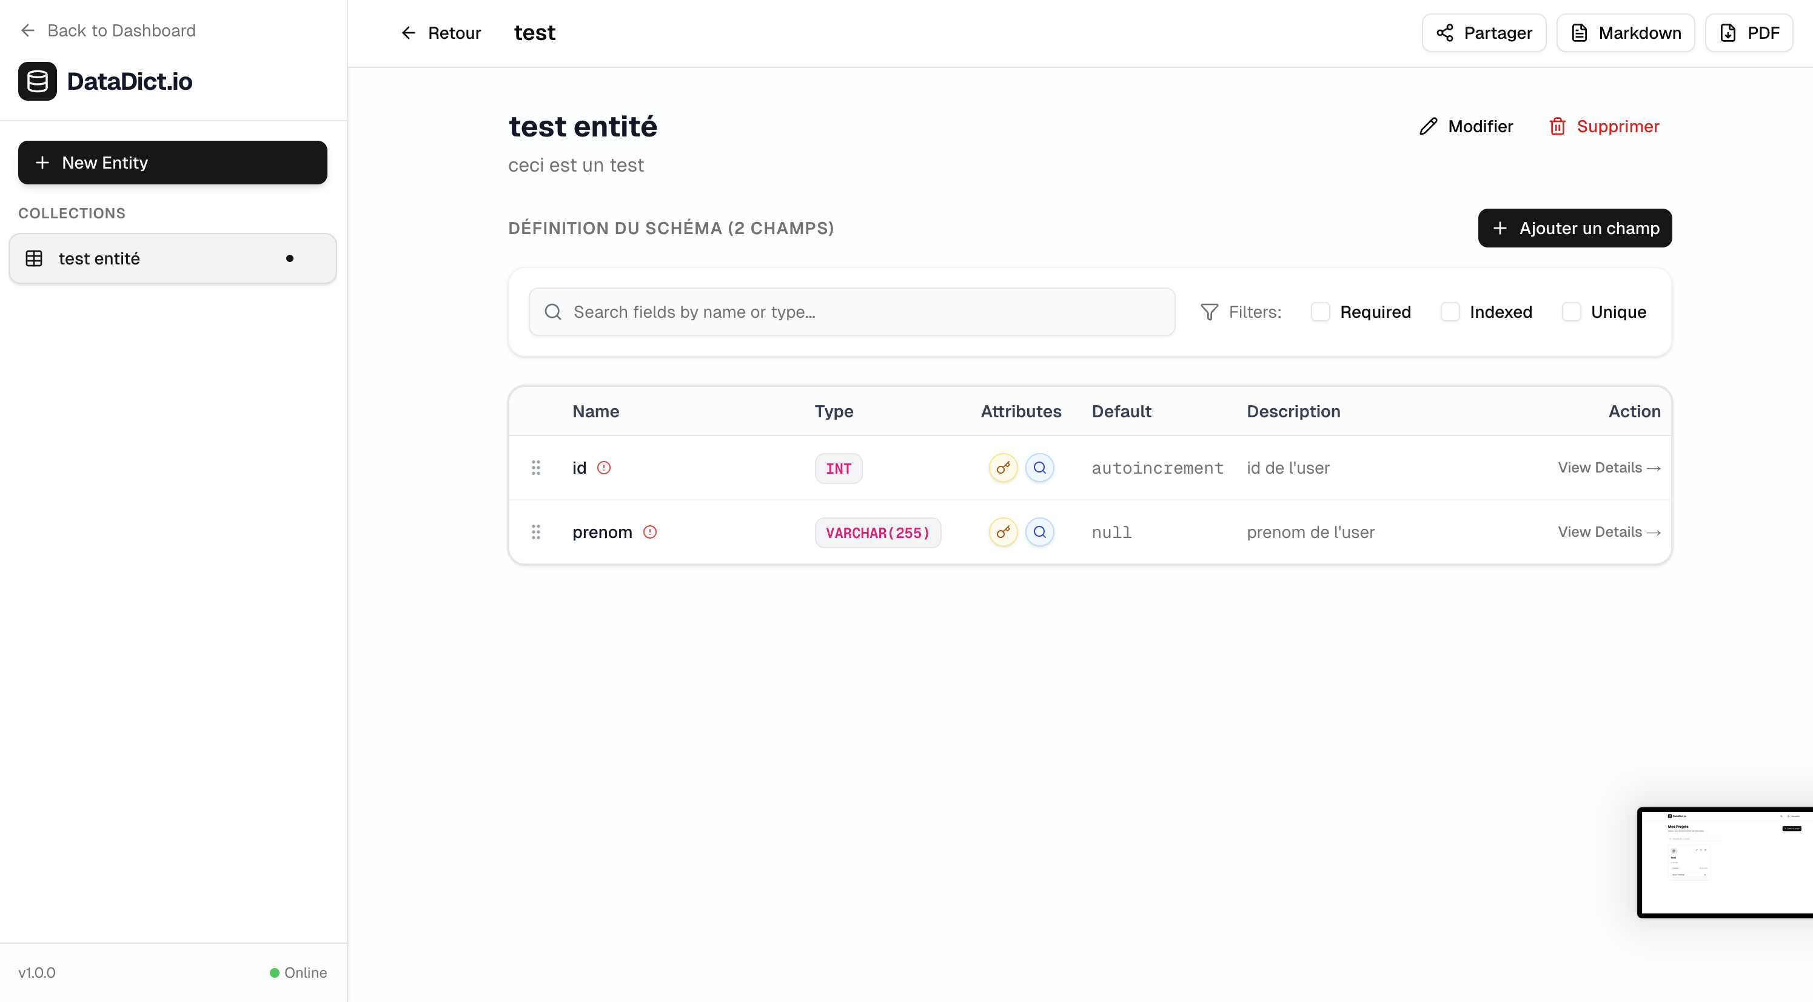The width and height of the screenshot is (1813, 1002).
Task: Enable the Required filter checkbox
Action: 1321,311
